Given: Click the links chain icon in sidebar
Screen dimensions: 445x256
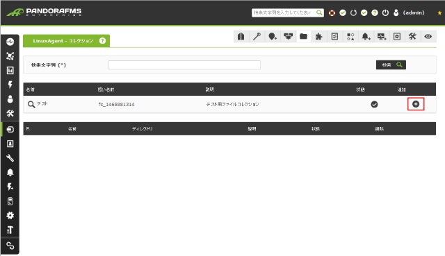Looking at the screenshot, I should pos(10,246).
